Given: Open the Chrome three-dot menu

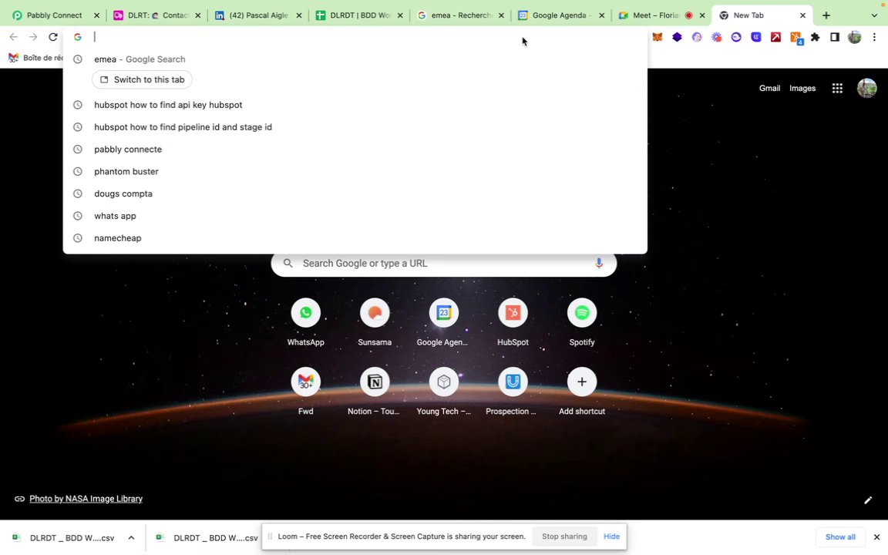Looking at the screenshot, I should (874, 37).
